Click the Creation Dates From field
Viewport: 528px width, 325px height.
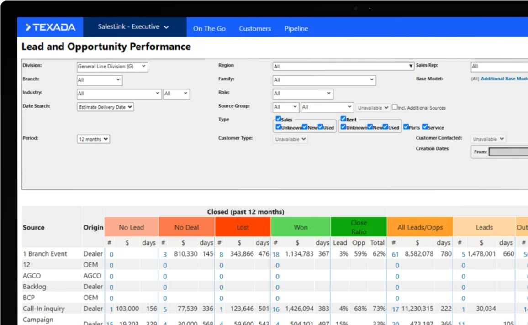coord(508,152)
